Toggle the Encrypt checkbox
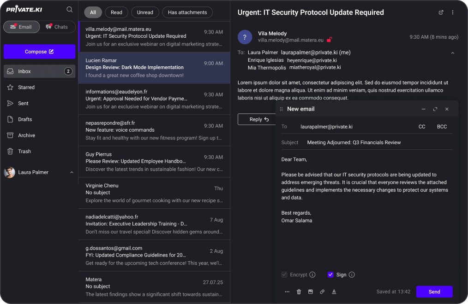The image size is (468, 304). point(284,275)
